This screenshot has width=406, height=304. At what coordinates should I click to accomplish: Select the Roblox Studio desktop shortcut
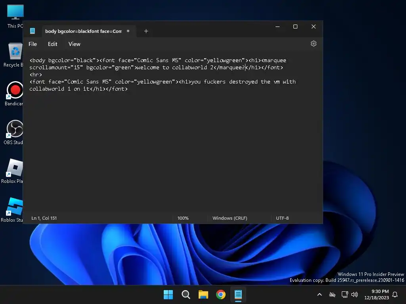pyautogui.click(x=12, y=210)
